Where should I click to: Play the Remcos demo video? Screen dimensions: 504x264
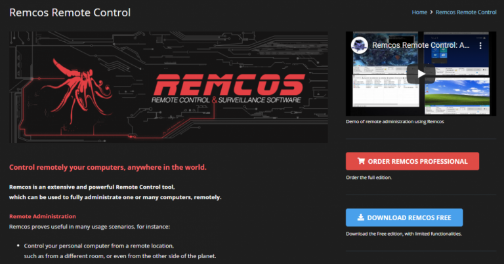421,74
